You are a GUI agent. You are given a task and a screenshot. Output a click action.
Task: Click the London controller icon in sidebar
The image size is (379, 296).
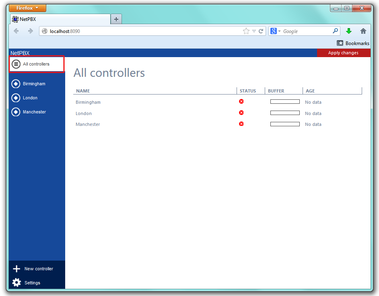(16, 98)
